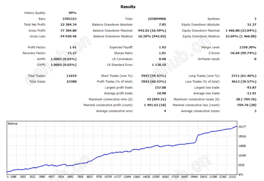Click the Margin Level label

tap(211, 47)
